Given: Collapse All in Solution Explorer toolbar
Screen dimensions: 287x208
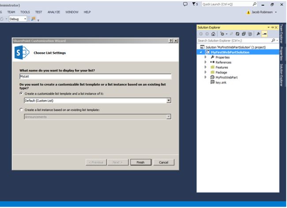Looking at the screenshot, I should pyautogui.click(x=244, y=34).
